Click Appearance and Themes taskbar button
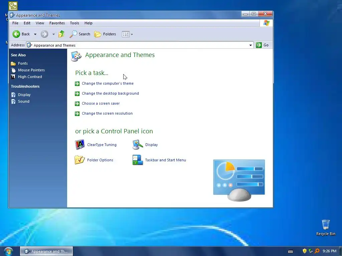The width and height of the screenshot is (342, 256). click(46, 251)
